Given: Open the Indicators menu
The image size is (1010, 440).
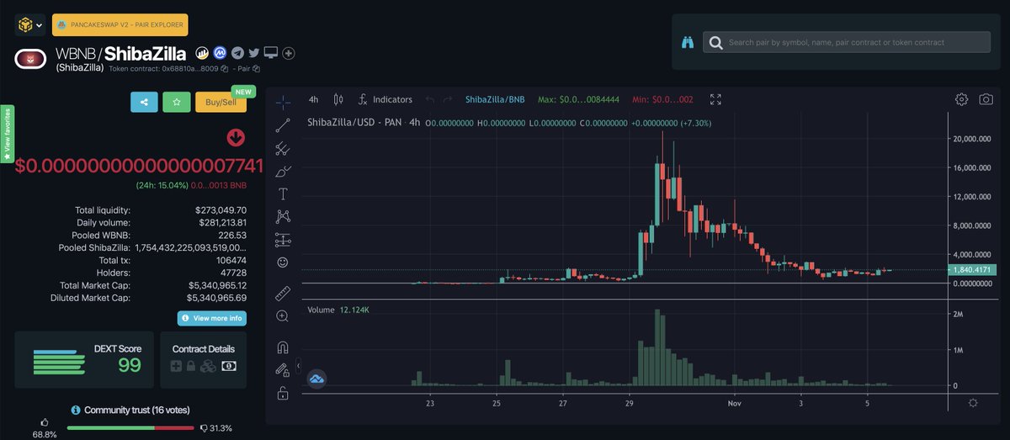Looking at the screenshot, I should (x=385, y=99).
